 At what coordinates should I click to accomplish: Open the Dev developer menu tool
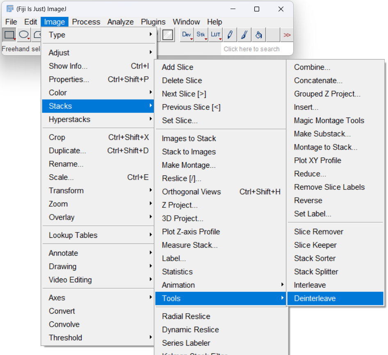pos(187,35)
